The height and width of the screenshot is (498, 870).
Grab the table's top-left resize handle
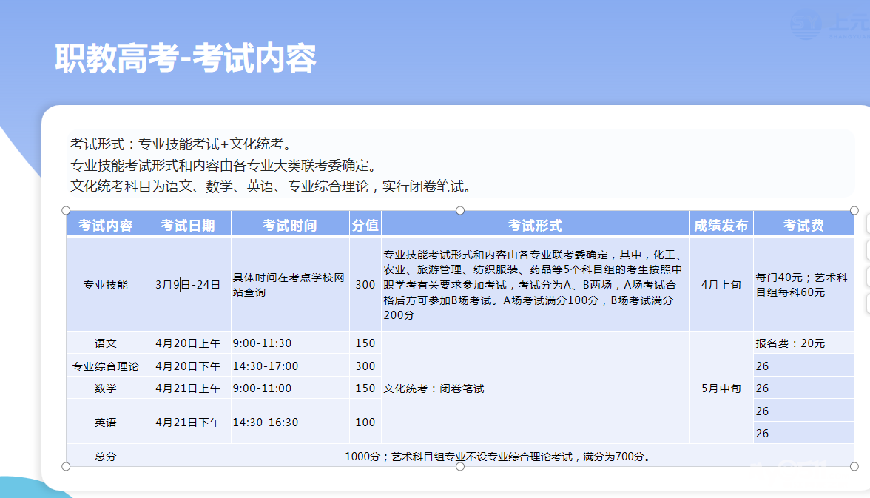(67, 211)
